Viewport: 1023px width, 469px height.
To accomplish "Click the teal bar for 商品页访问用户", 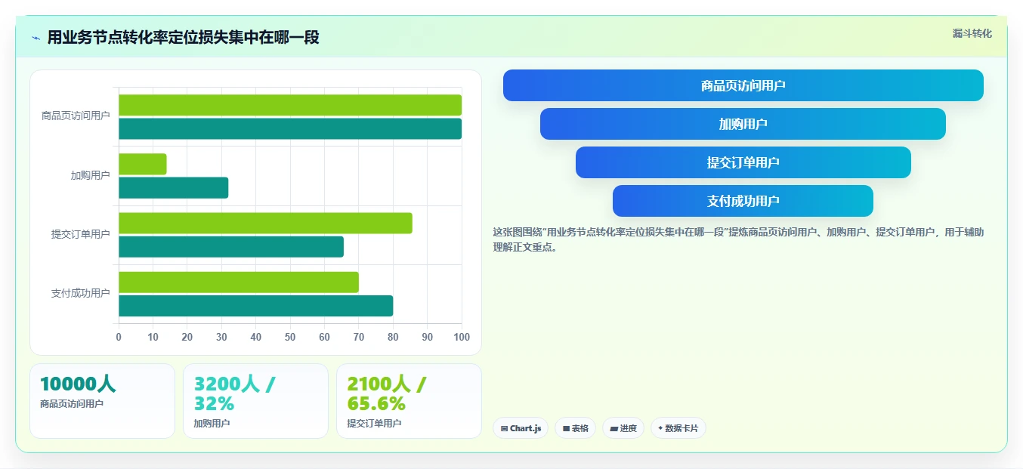I will point(290,129).
